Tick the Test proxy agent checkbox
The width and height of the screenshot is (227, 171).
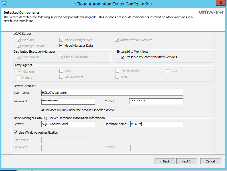(168, 71)
